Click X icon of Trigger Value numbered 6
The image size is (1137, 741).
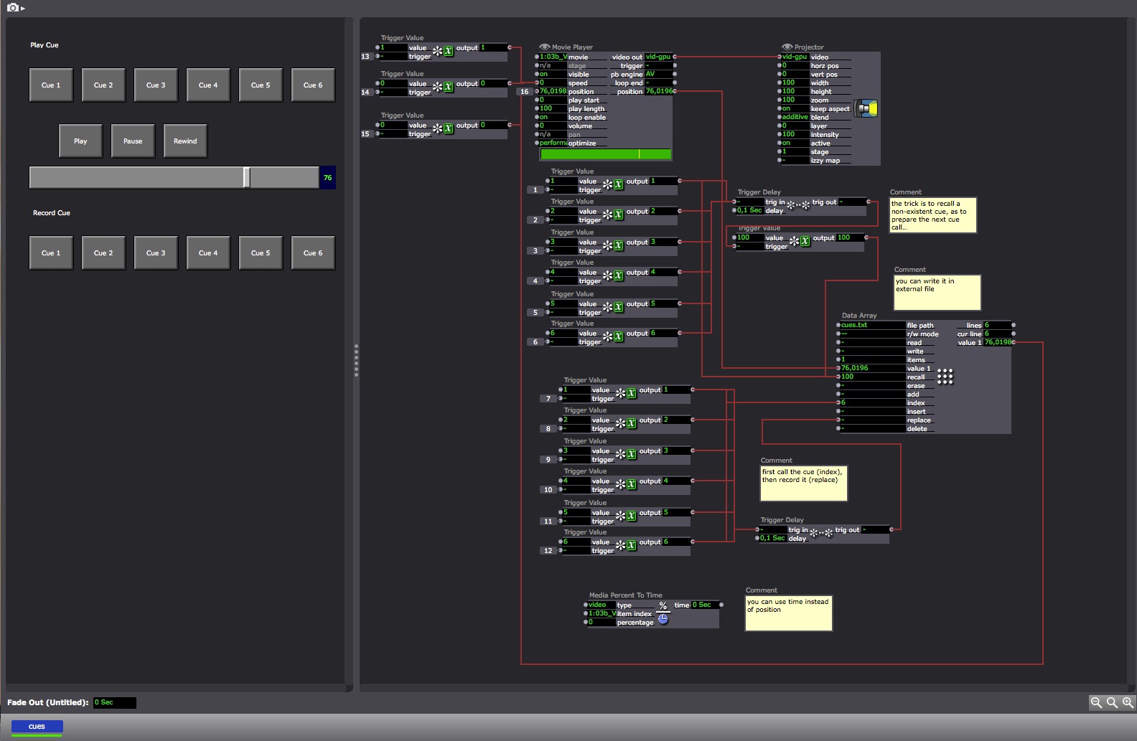[x=619, y=336]
